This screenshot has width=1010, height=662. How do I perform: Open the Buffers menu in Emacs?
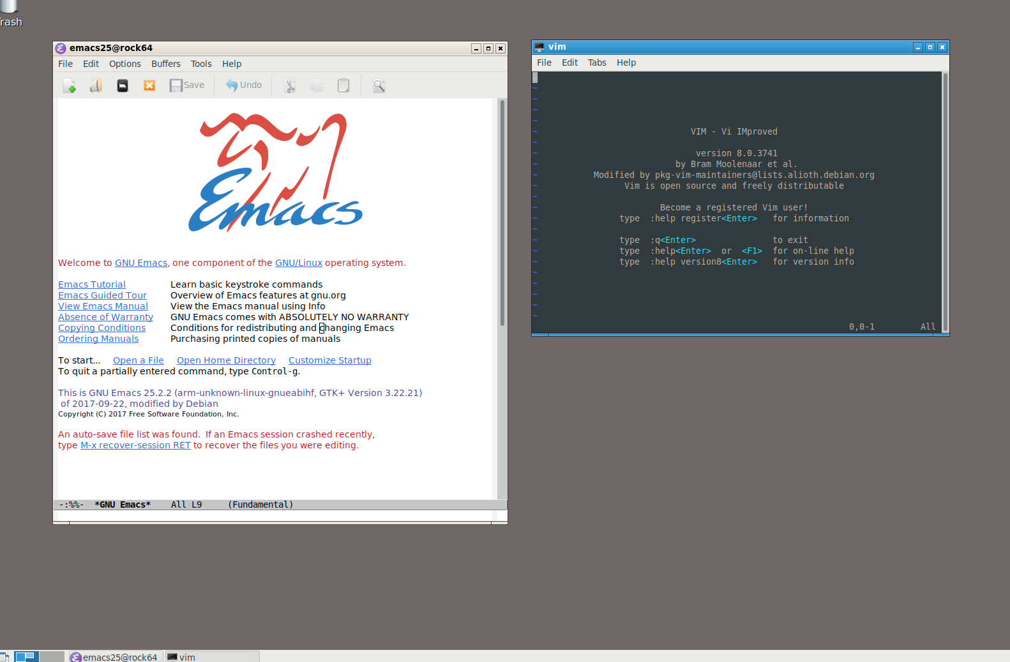pyautogui.click(x=165, y=64)
